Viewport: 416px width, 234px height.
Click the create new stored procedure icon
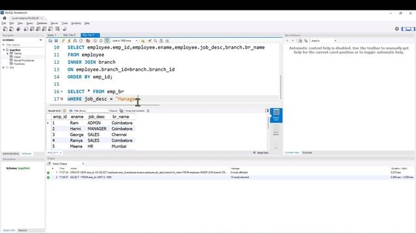click(x=44, y=29)
